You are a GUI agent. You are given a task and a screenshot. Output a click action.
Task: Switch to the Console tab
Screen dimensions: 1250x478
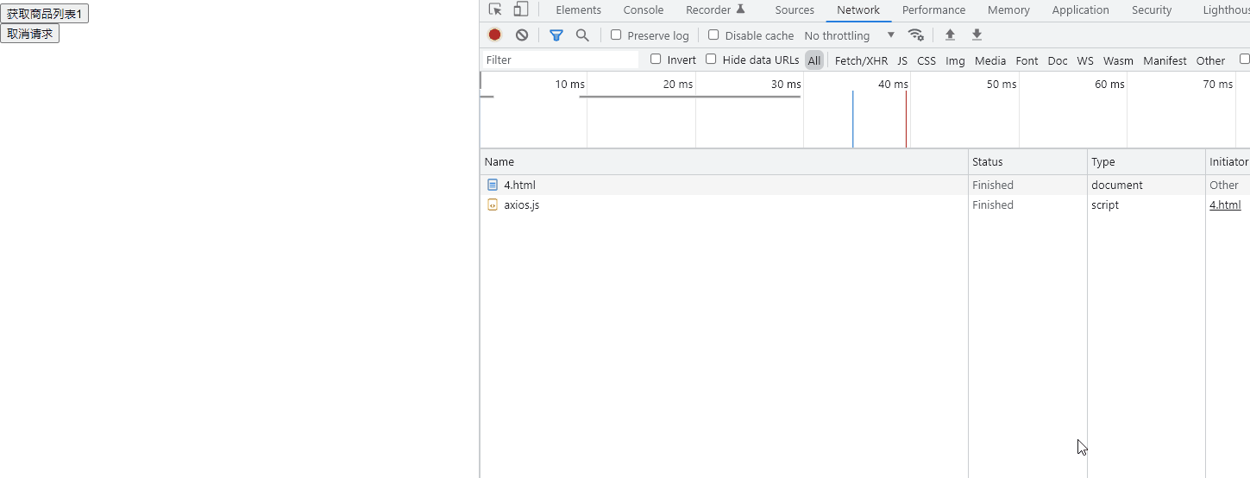pyautogui.click(x=644, y=10)
